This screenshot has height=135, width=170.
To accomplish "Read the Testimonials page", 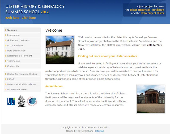I will [x=22, y=61].
